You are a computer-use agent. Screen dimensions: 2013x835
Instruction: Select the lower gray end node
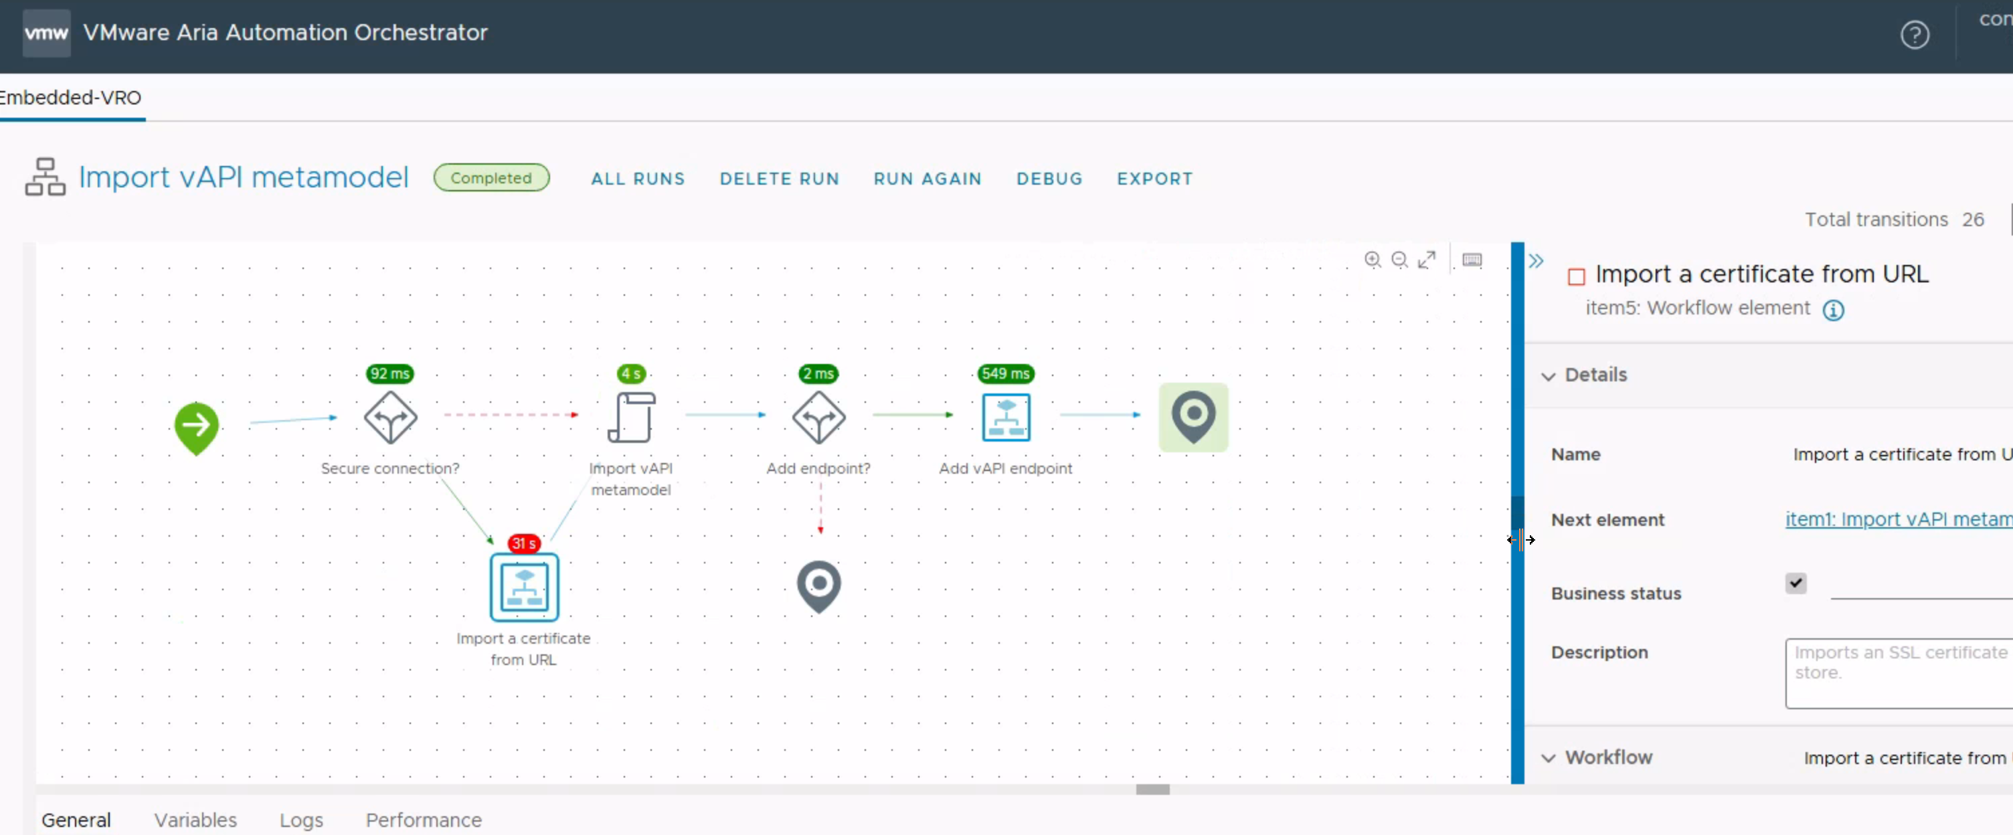(818, 587)
